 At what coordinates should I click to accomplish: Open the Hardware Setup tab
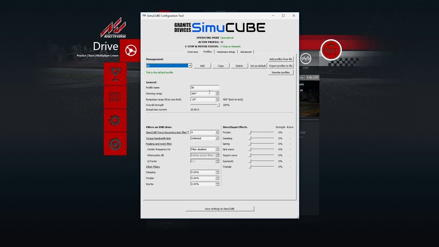pyautogui.click(x=226, y=52)
